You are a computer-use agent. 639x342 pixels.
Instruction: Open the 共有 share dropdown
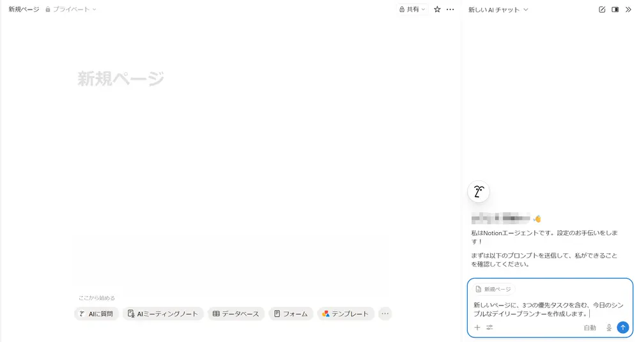412,10
